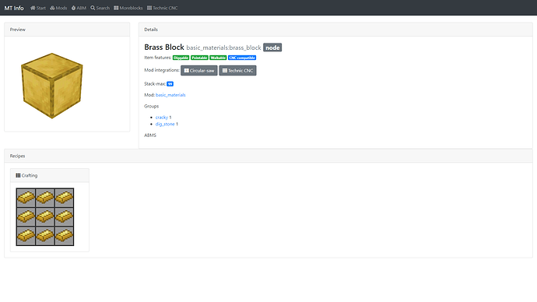The height and width of the screenshot is (302, 537).
Task: Click the Groups label
Action: coord(152,106)
